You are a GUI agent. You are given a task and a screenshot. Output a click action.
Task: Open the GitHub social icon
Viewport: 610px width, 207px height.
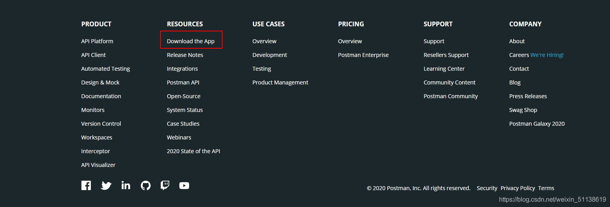(x=146, y=185)
